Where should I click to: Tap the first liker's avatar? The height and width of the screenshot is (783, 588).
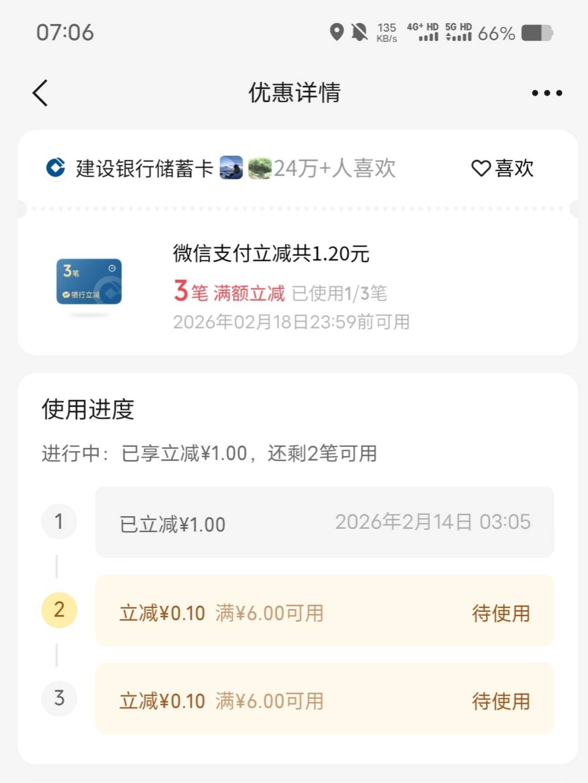coord(231,168)
